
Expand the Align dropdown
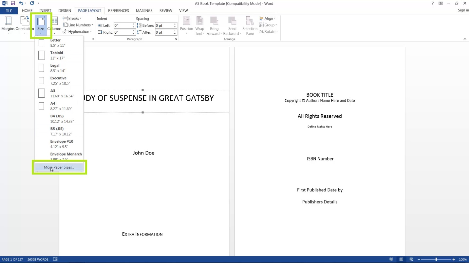click(x=275, y=19)
